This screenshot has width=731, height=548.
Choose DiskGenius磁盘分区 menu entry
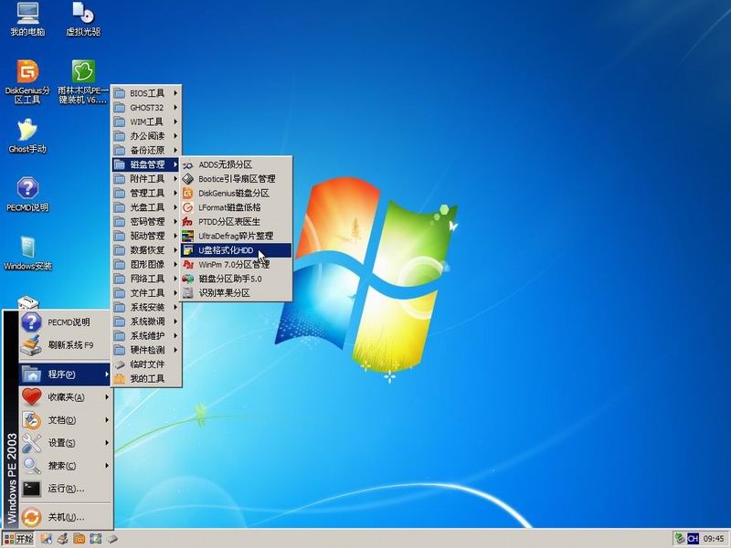[236, 193]
